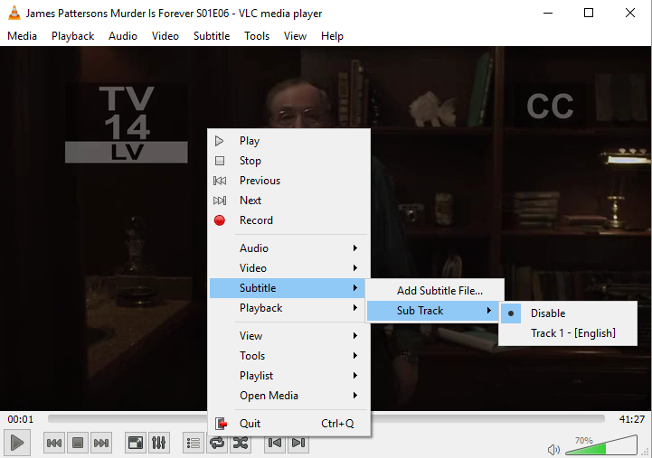This screenshot has width=652, height=458.
Task: Click the next media skip button
Action: coord(101,443)
